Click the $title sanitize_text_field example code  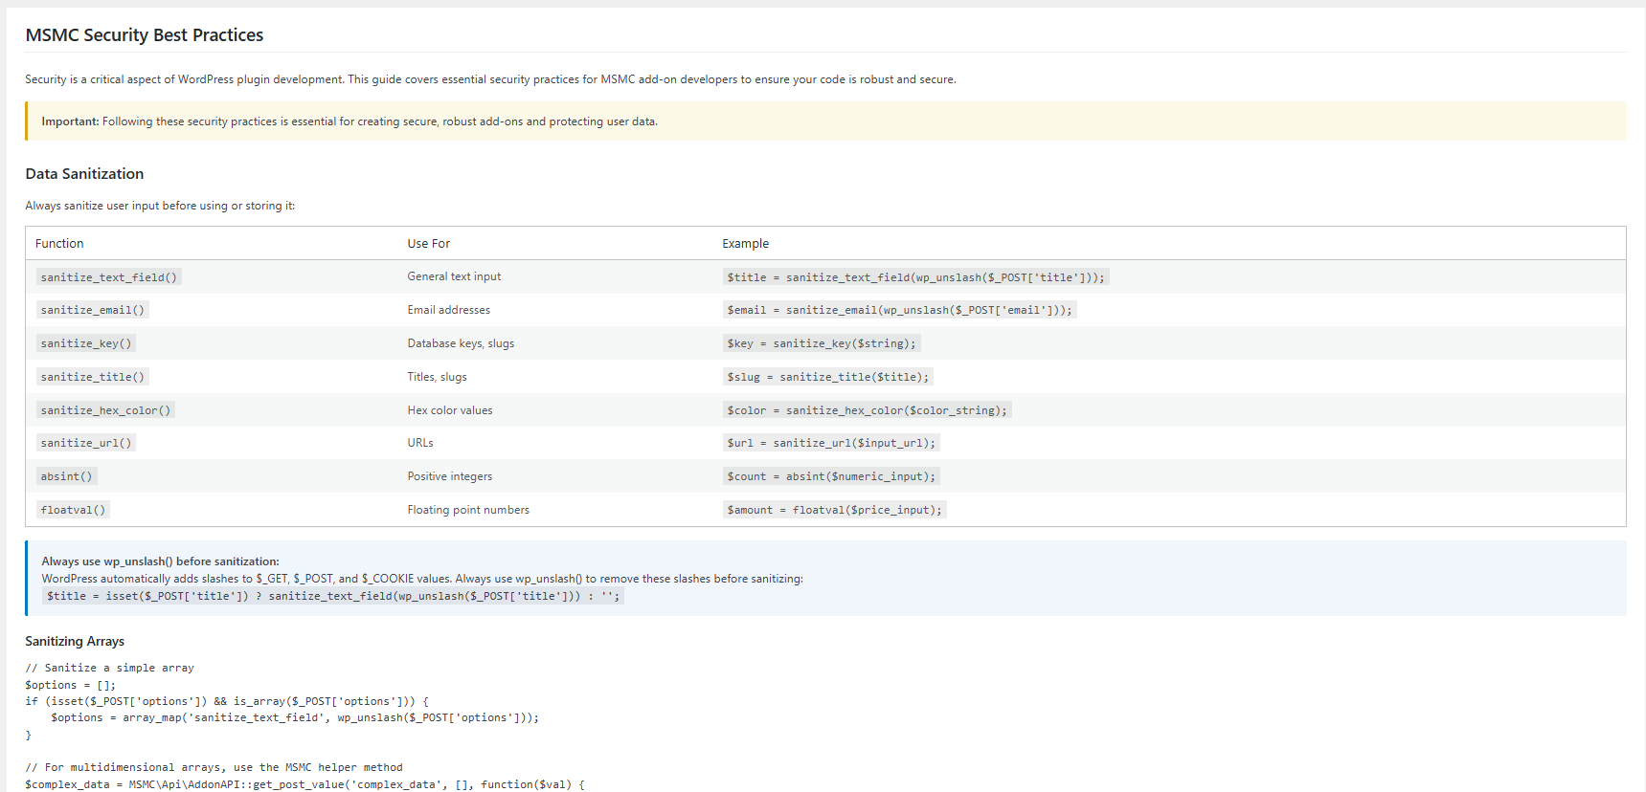(x=915, y=277)
